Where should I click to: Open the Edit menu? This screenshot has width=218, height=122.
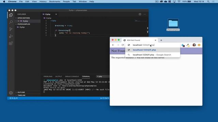[x=27, y=1]
